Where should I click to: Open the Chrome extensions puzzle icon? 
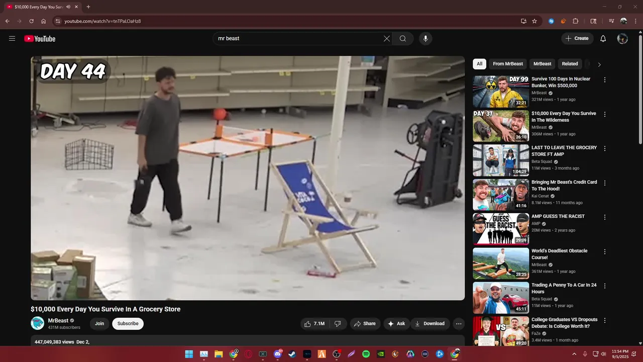(x=576, y=21)
